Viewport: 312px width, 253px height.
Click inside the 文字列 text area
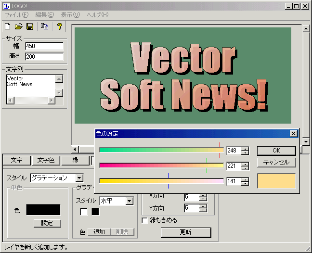(x=31, y=86)
